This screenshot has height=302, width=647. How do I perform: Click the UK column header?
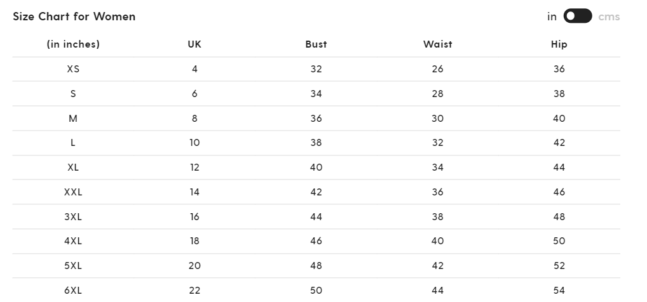coord(194,44)
